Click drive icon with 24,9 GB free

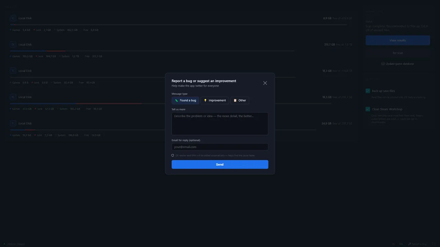point(13,123)
